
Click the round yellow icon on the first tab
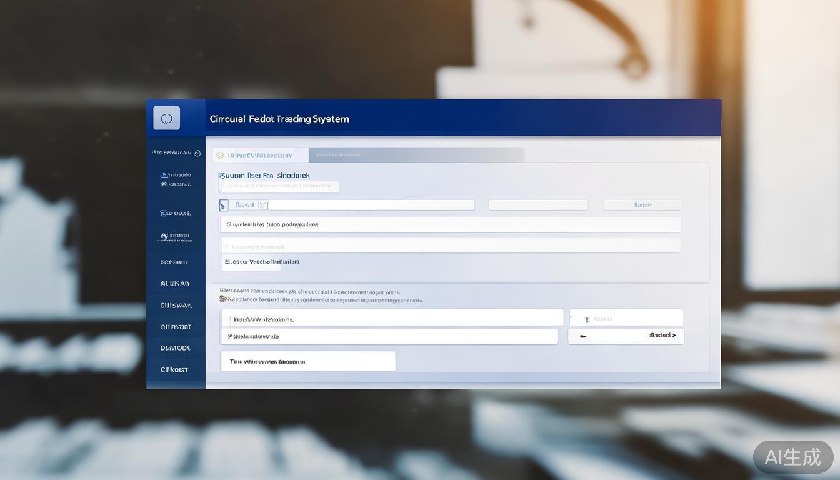(x=220, y=155)
